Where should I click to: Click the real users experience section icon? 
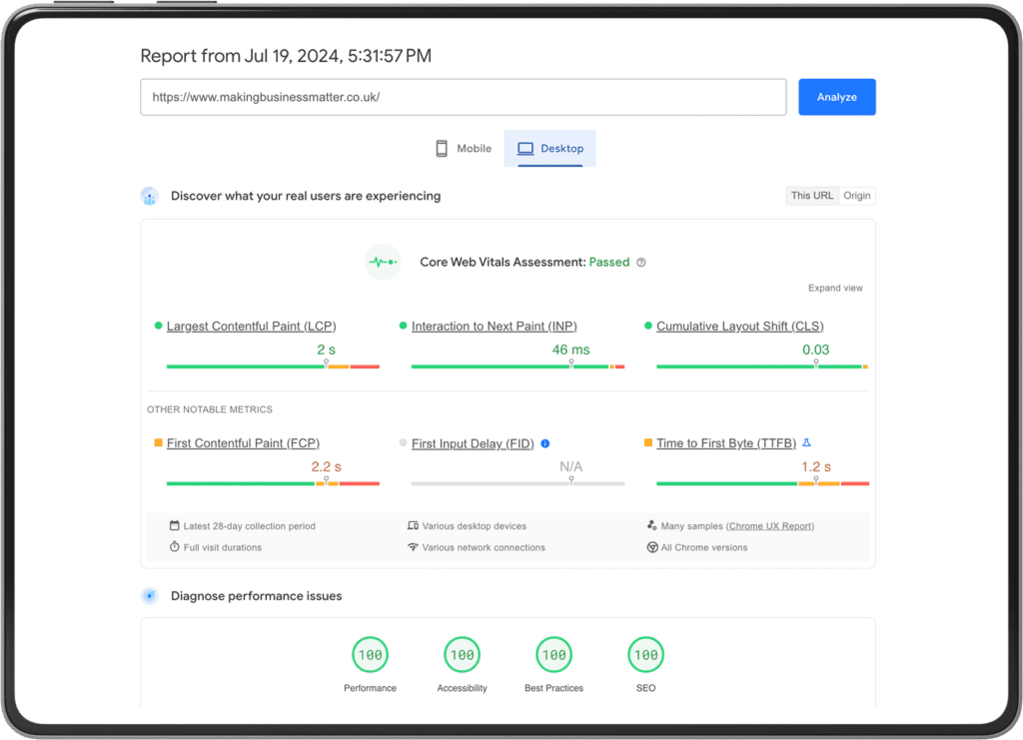tap(150, 196)
